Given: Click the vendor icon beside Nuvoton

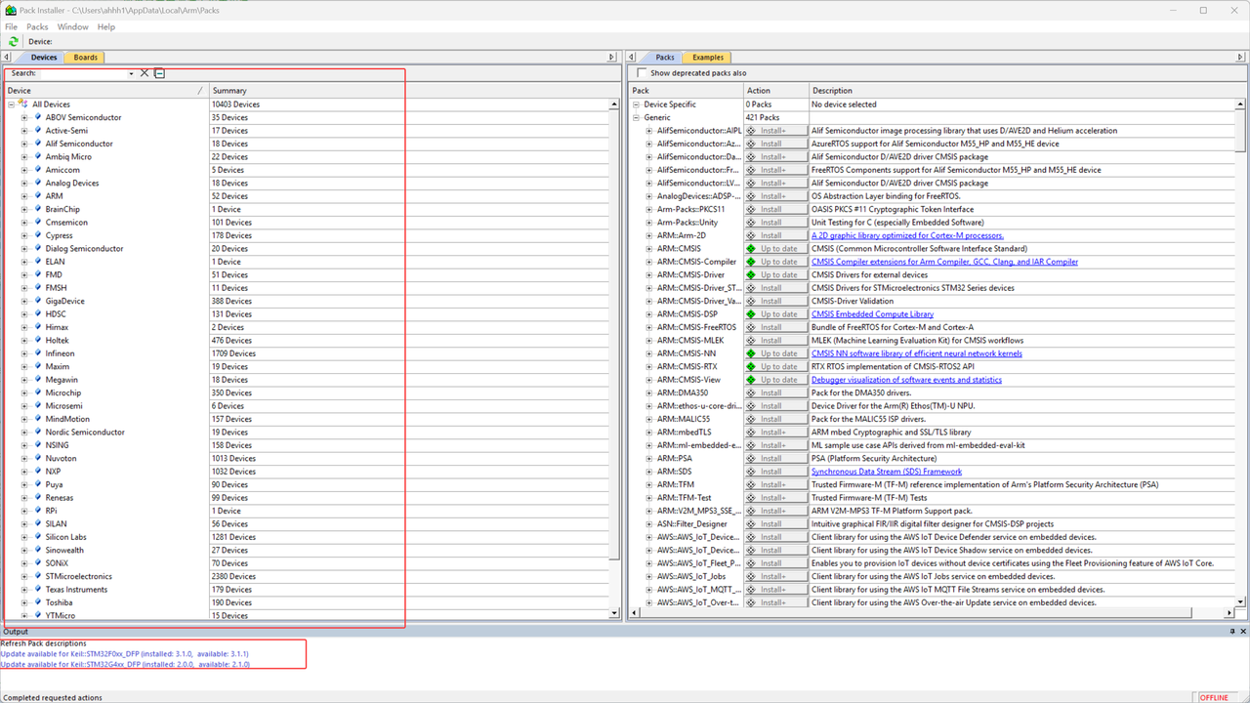Looking at the screenshot, I should 37,458.
